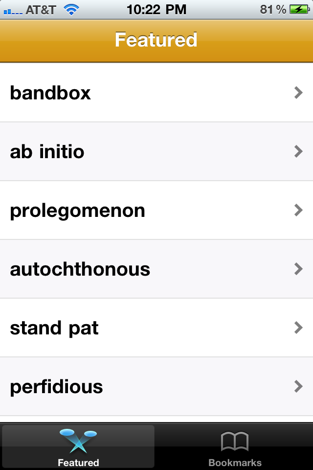View the definition of ab initio

47,152
